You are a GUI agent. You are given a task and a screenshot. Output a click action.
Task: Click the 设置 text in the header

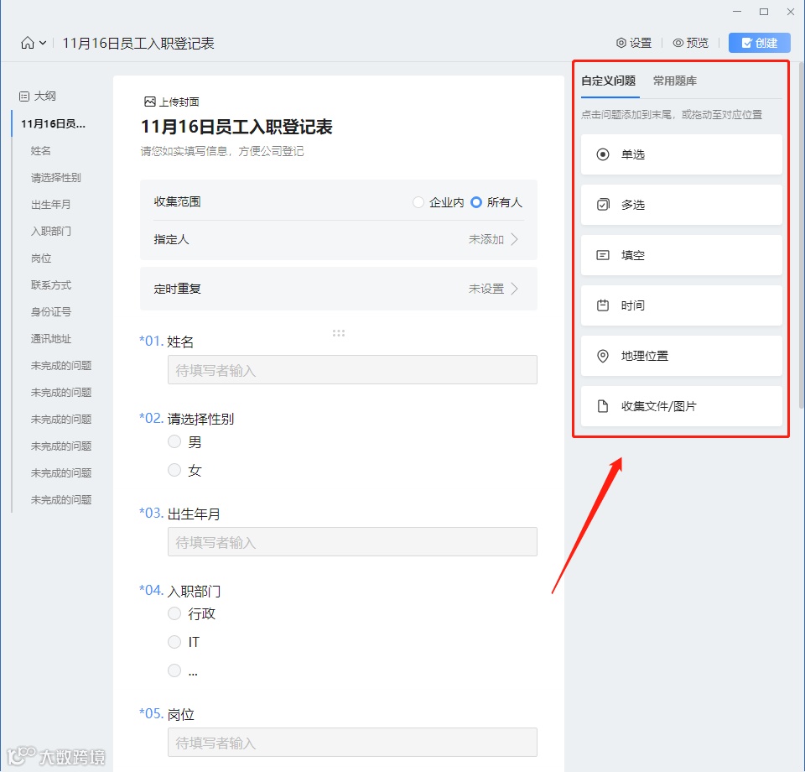tap(640, 43)
